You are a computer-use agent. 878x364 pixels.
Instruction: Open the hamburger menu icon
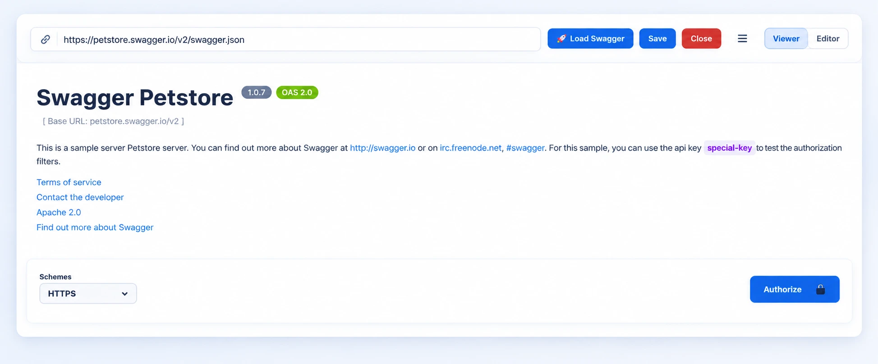pos(742,39)
